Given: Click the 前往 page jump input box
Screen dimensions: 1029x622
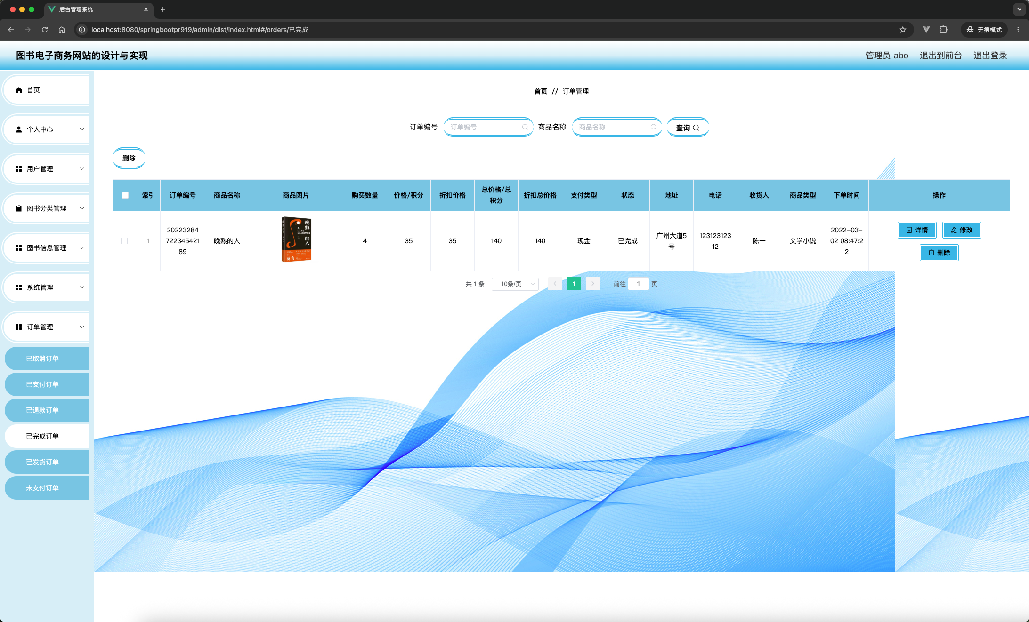Looking at the screenshot, I should [x=639, y=284].
